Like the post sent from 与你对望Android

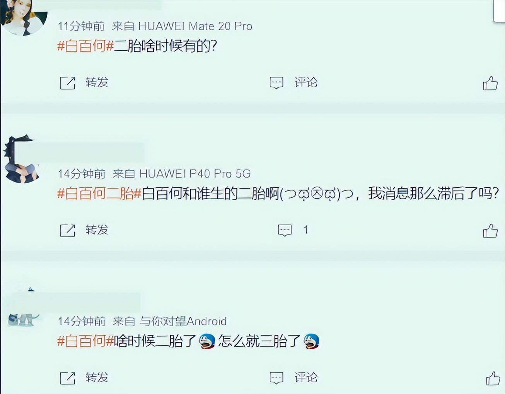pos(493,378)
